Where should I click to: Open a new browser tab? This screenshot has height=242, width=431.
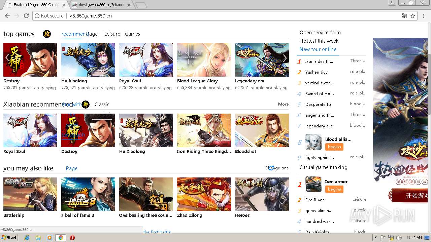coord(141,5)
